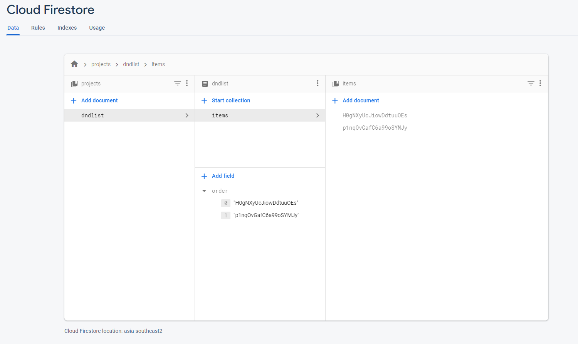Screen dimensions: 578x344
Task: Click Start collection button
Action: coord(231,100)
